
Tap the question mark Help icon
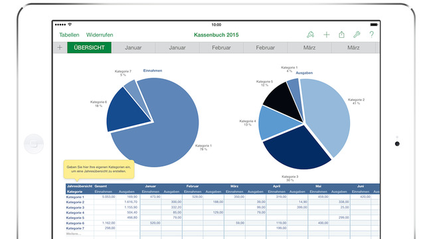coord(371,35)
